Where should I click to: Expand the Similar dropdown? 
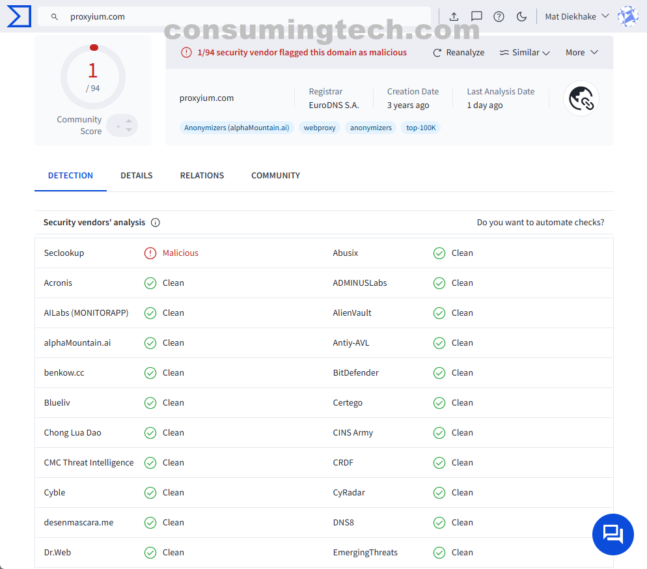[x=525, y=53]
